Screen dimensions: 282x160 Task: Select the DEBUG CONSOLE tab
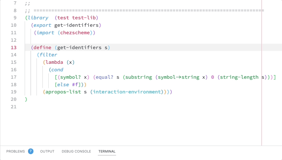pos(76,151)
